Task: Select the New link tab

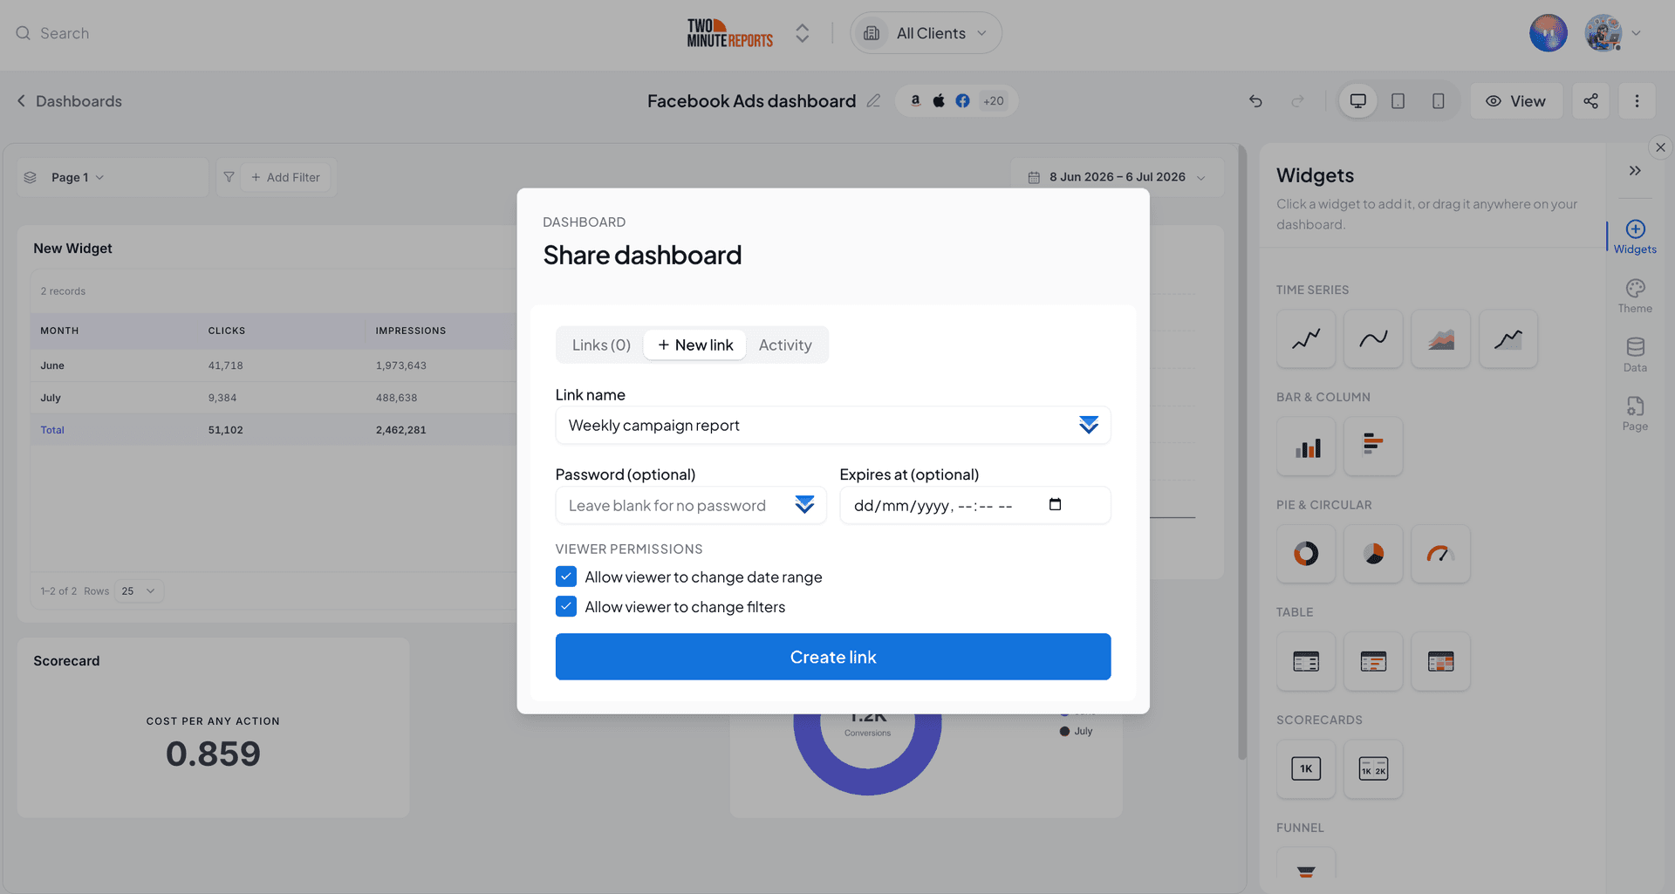Action: [694, 345]
